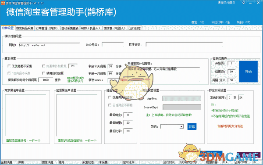Click the app logo icon in the title bar

click(x=3, y=3)
